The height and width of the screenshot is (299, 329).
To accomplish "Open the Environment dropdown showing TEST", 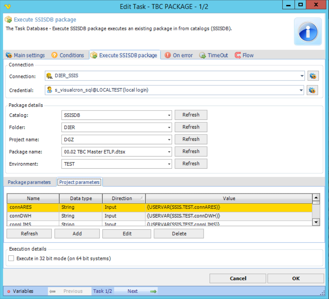I will pyautogui.click(x=169, y=164).
